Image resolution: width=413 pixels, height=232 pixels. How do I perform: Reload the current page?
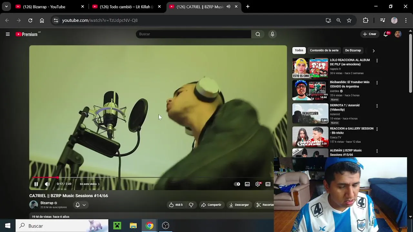[30, 20]
